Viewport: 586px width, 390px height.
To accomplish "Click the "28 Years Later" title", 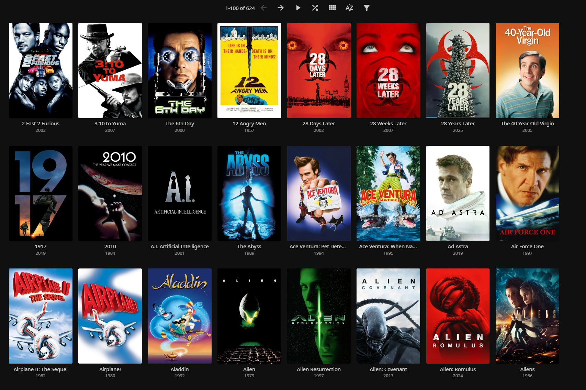I will click(x=458, y=124).
